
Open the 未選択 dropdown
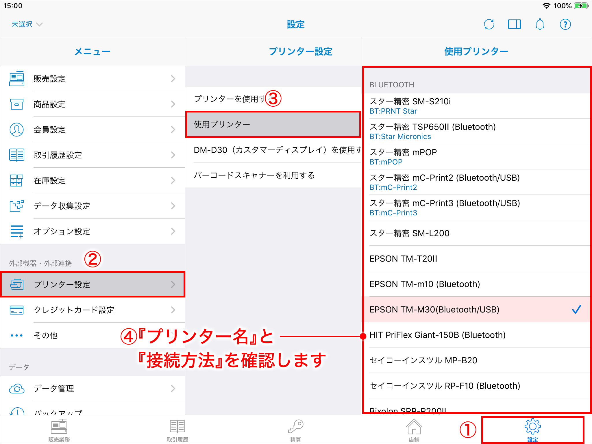27,24
